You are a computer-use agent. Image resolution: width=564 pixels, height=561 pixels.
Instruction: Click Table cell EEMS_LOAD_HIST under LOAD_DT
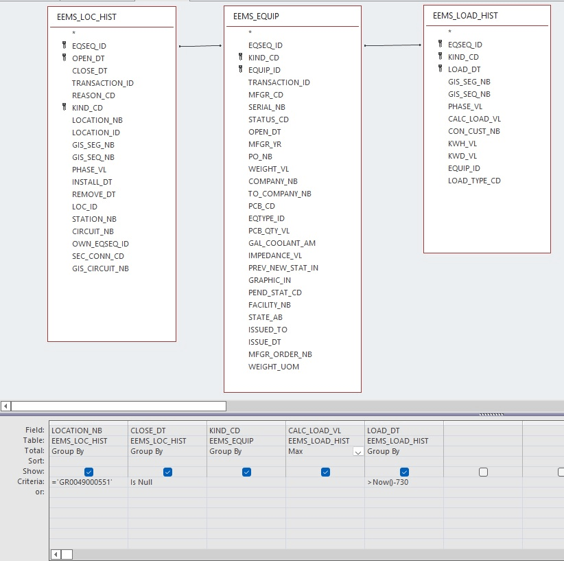pyautogui.click(x=404, y=441)
